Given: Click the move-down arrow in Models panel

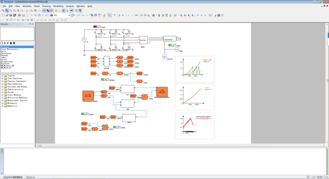Looking at the screenshot, I should point(11,43).
